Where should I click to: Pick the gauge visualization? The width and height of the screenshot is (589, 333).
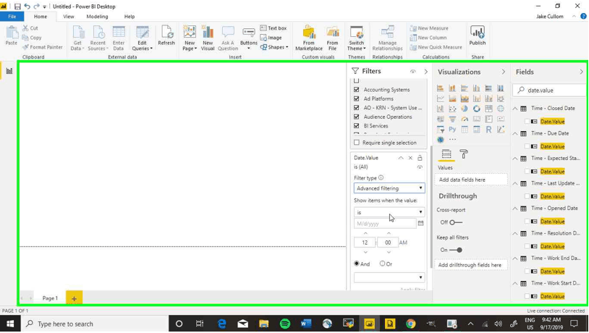465,119
